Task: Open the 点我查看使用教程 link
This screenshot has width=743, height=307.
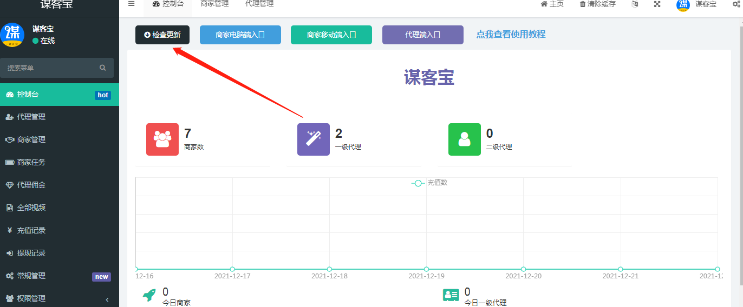Action: [x=511, y=34]
